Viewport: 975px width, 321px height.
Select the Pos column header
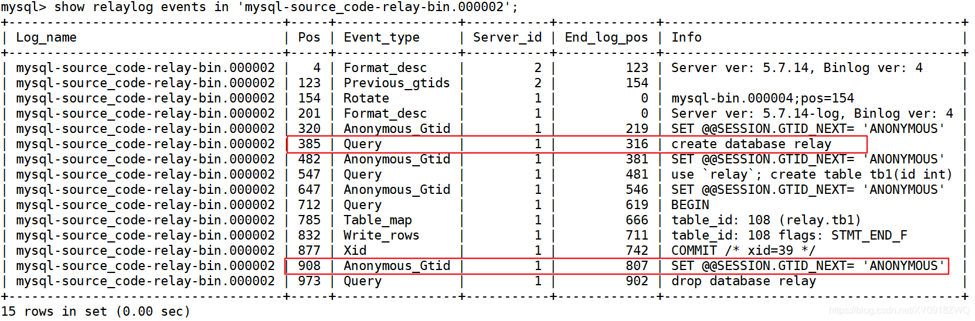[x=309, y=37]
